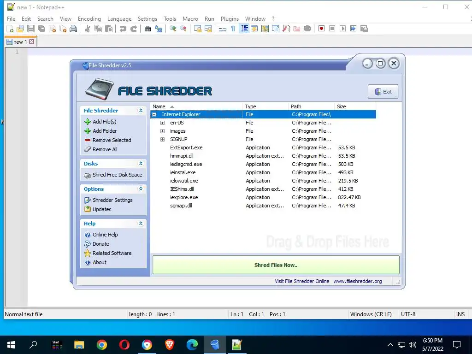The width and height of the screenshot is (472, 354).
Task: Click Save All icon in Notepad++ toolbar
Action: click(x=41, y=29)
